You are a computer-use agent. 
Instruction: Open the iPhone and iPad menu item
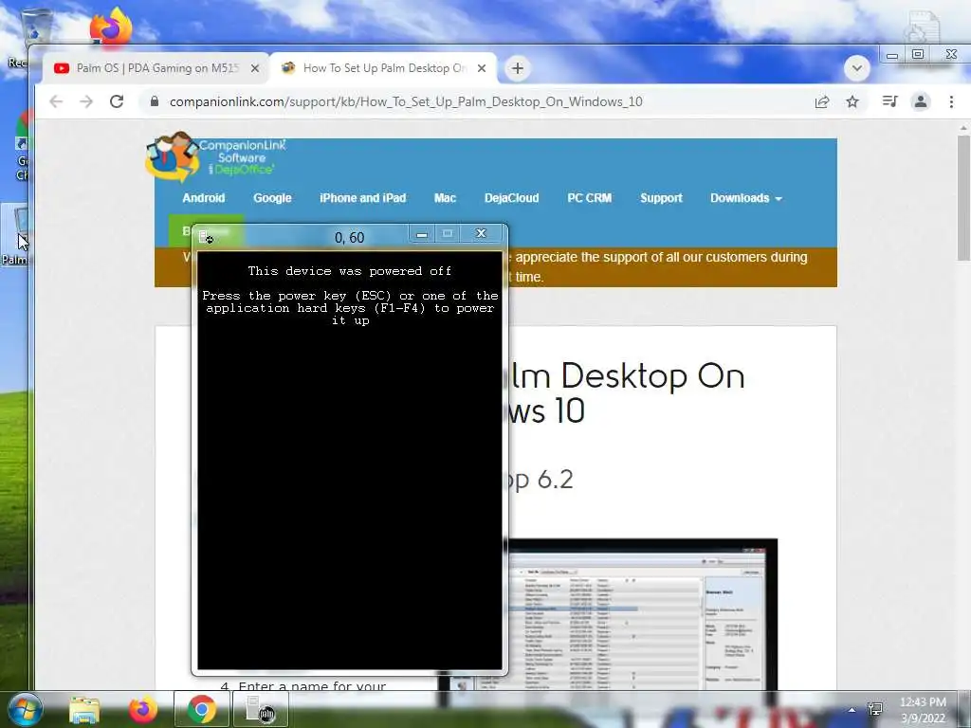[362, 198]
